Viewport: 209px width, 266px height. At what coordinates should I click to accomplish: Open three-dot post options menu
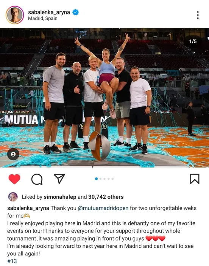[198, 15]
